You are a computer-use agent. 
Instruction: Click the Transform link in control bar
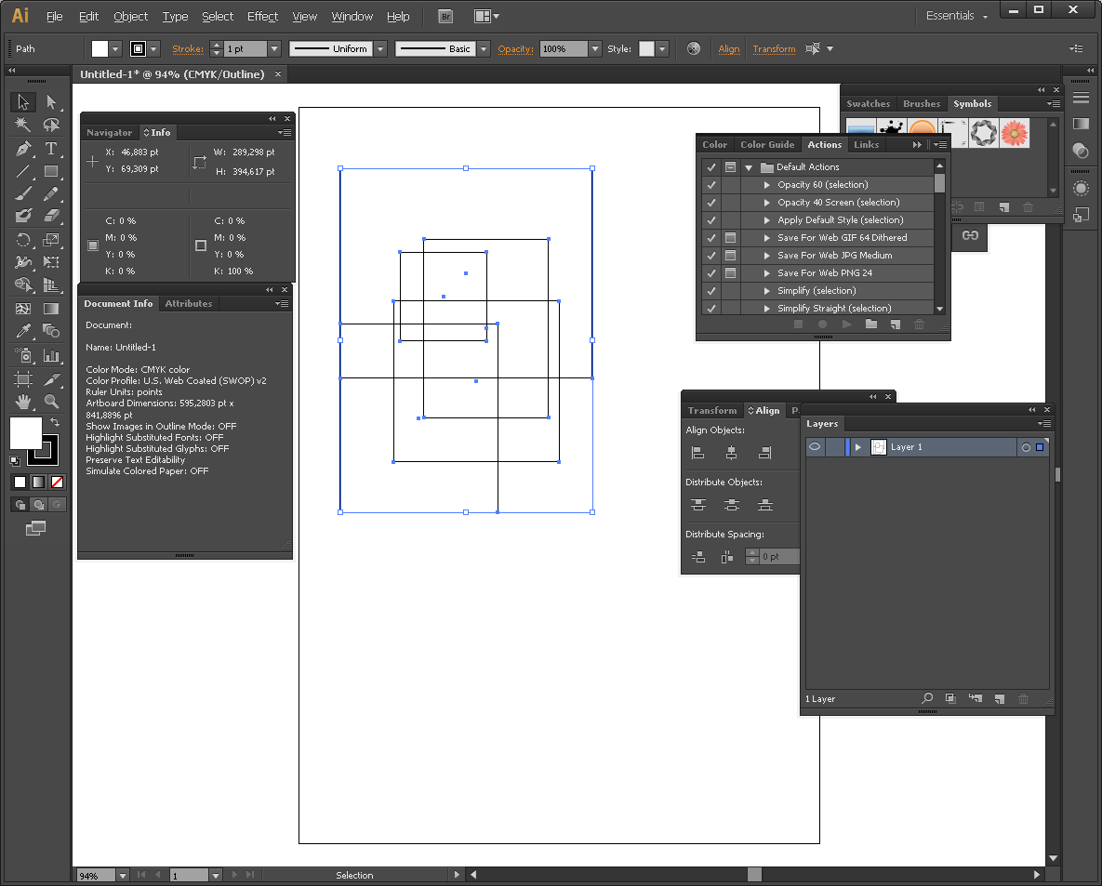pyautogui.click(x=774, y=48)
